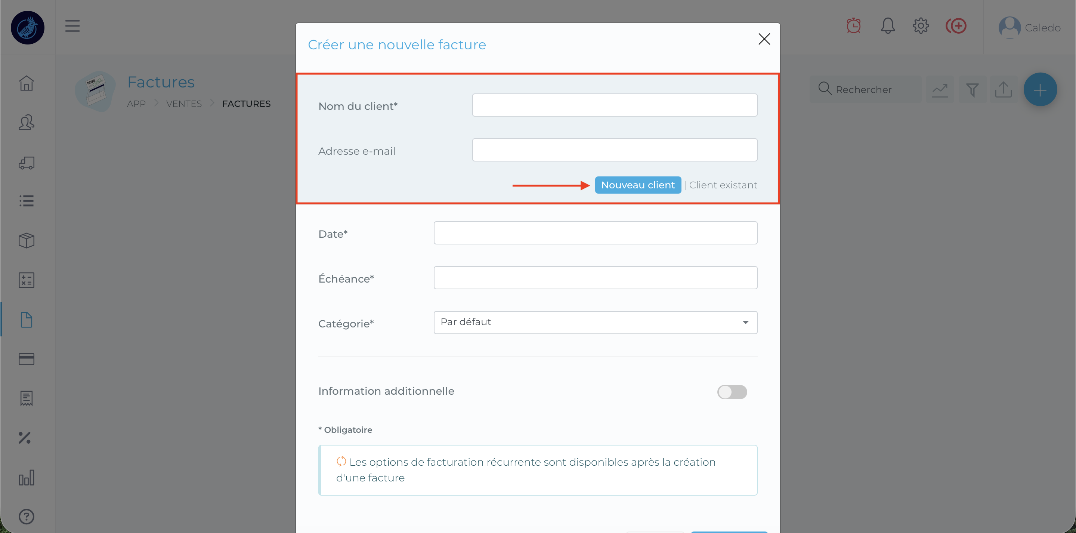Screen dimensions: 1076x533
Task: Click the notification bell icon
Action: (x=888, y=26)
